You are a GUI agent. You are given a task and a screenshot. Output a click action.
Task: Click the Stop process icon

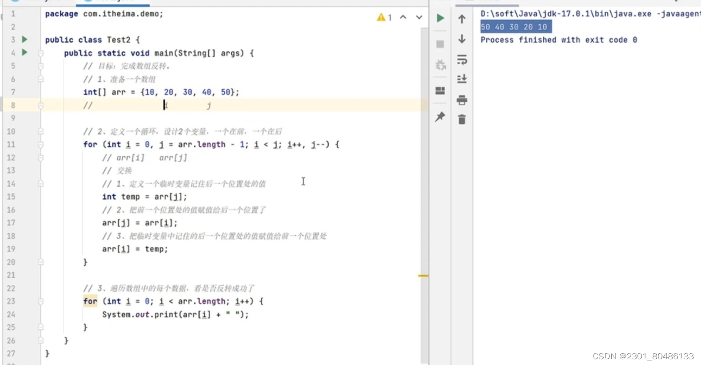[x=440, y=44]
